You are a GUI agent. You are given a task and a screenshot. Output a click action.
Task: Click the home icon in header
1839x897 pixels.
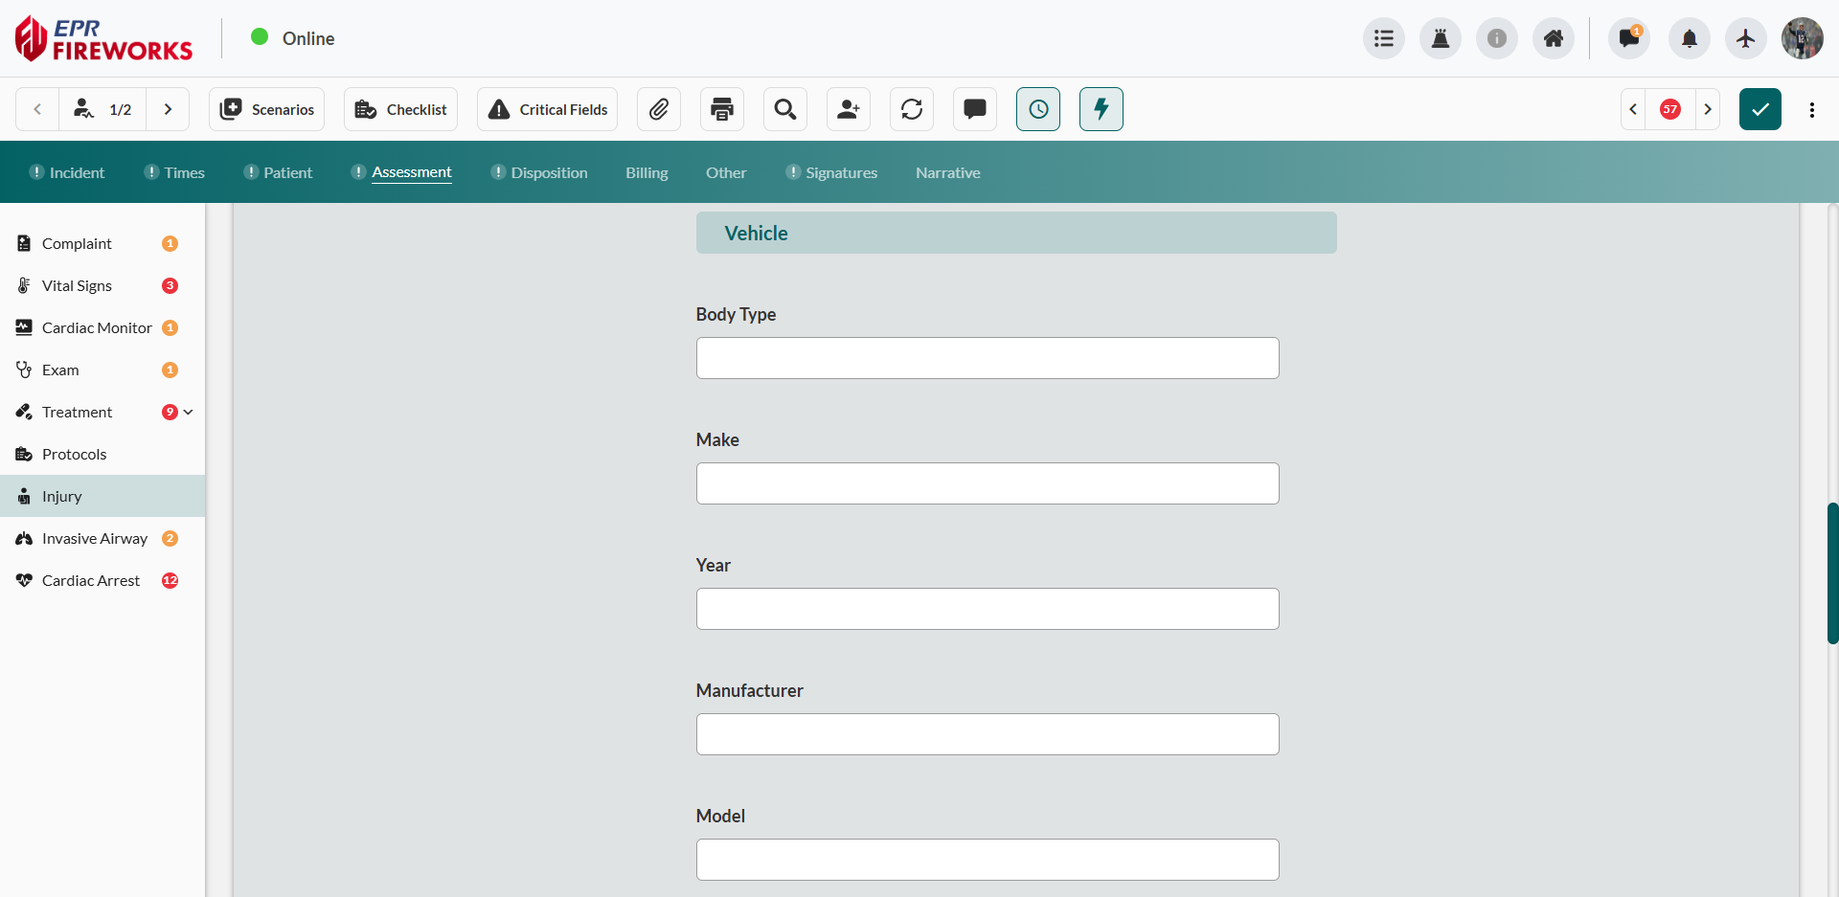coord(1554,38)
